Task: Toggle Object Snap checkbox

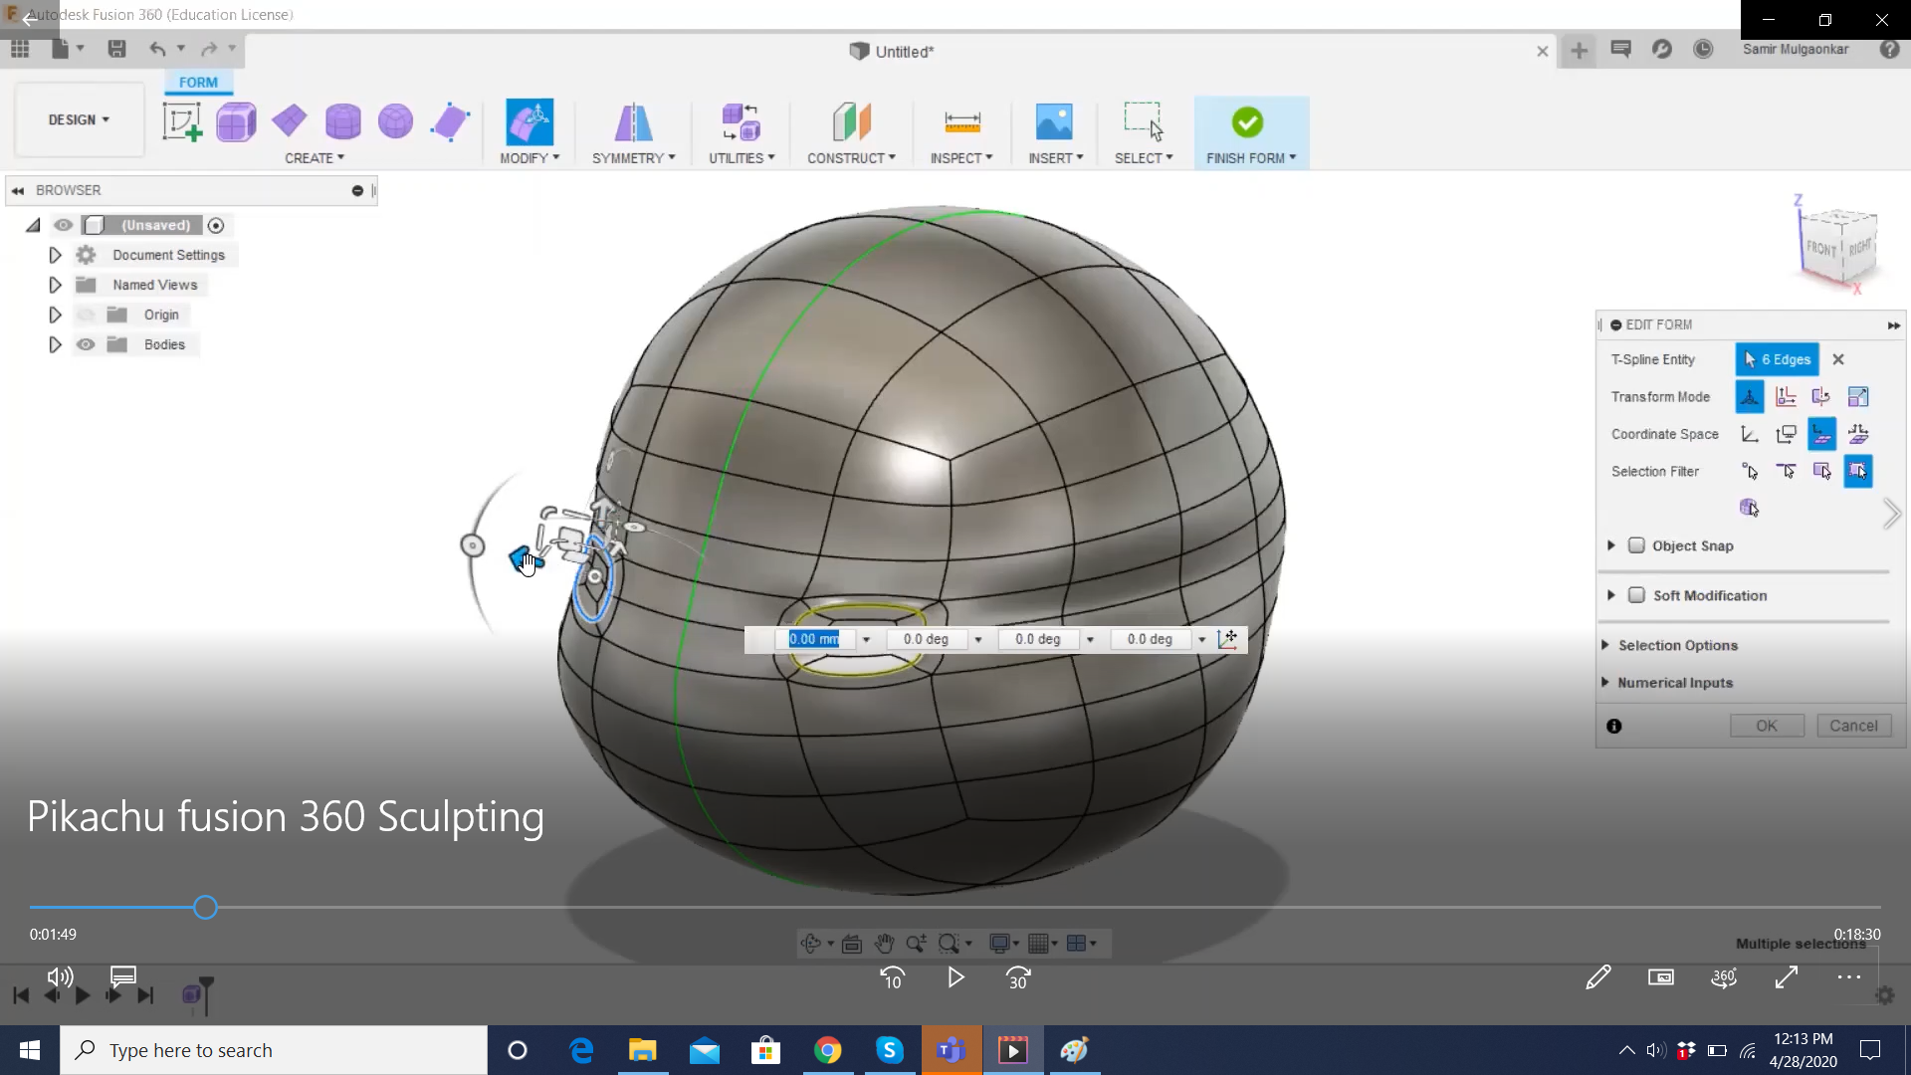Action: click(x=1636, y=545)
